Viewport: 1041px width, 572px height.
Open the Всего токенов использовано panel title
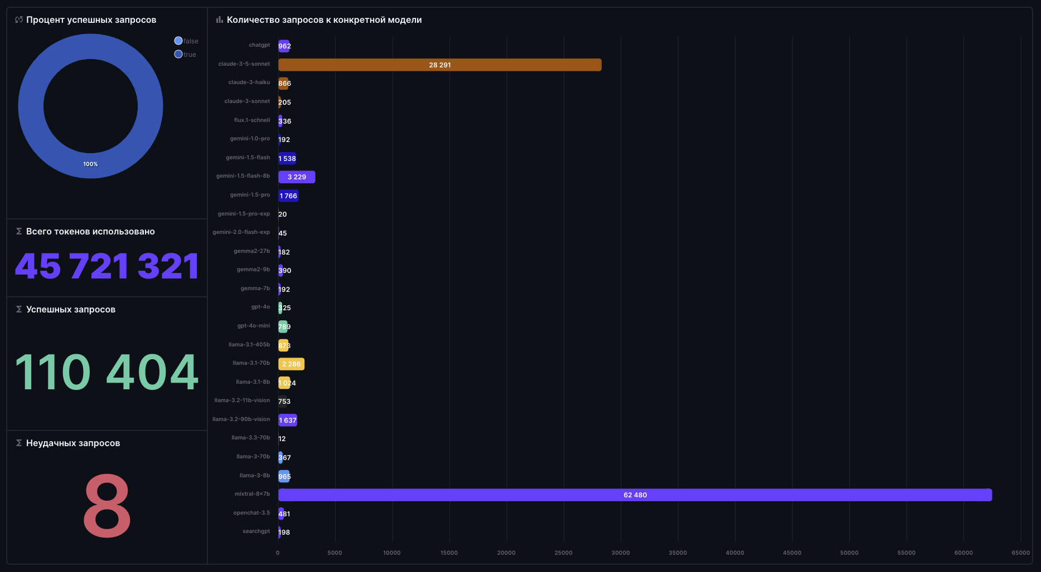(x=90, y=231)
